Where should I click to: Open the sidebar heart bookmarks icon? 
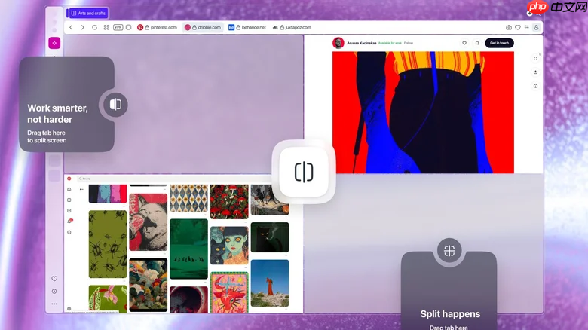(x=54, y=279)
